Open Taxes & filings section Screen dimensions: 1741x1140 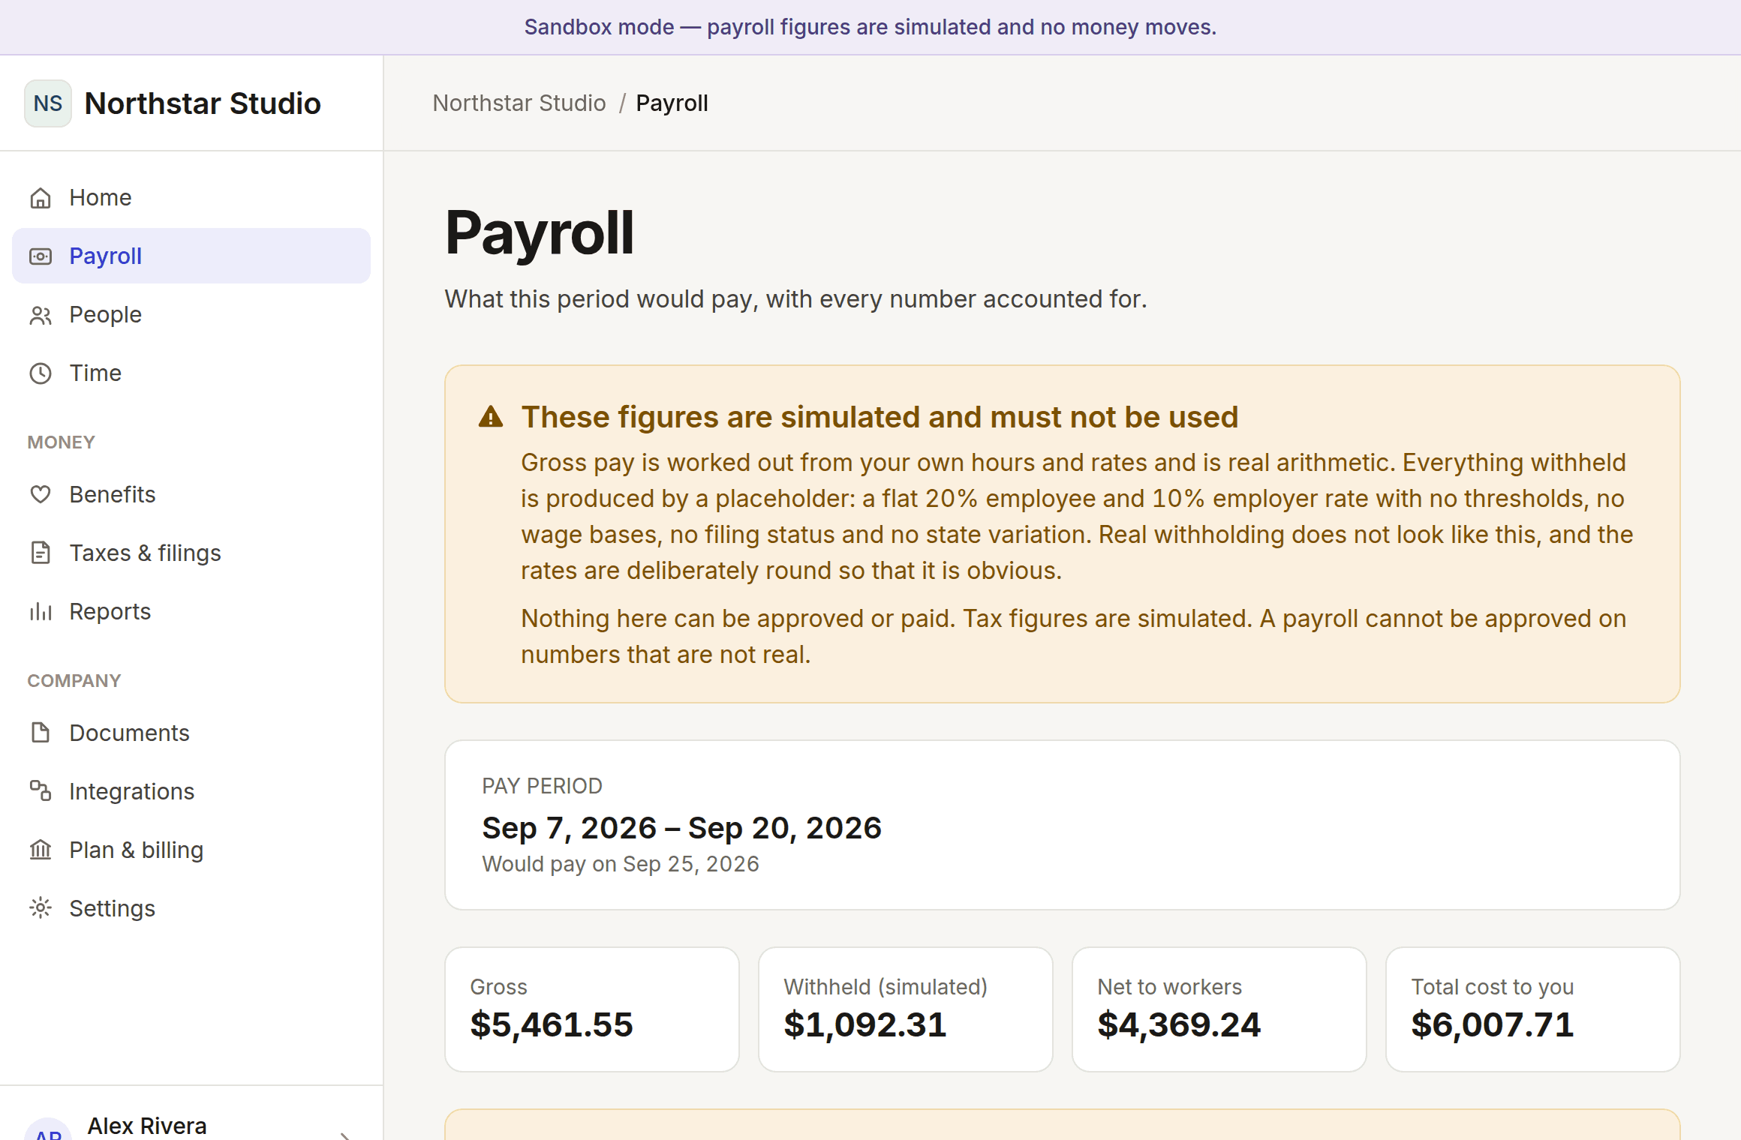[191, 553]
